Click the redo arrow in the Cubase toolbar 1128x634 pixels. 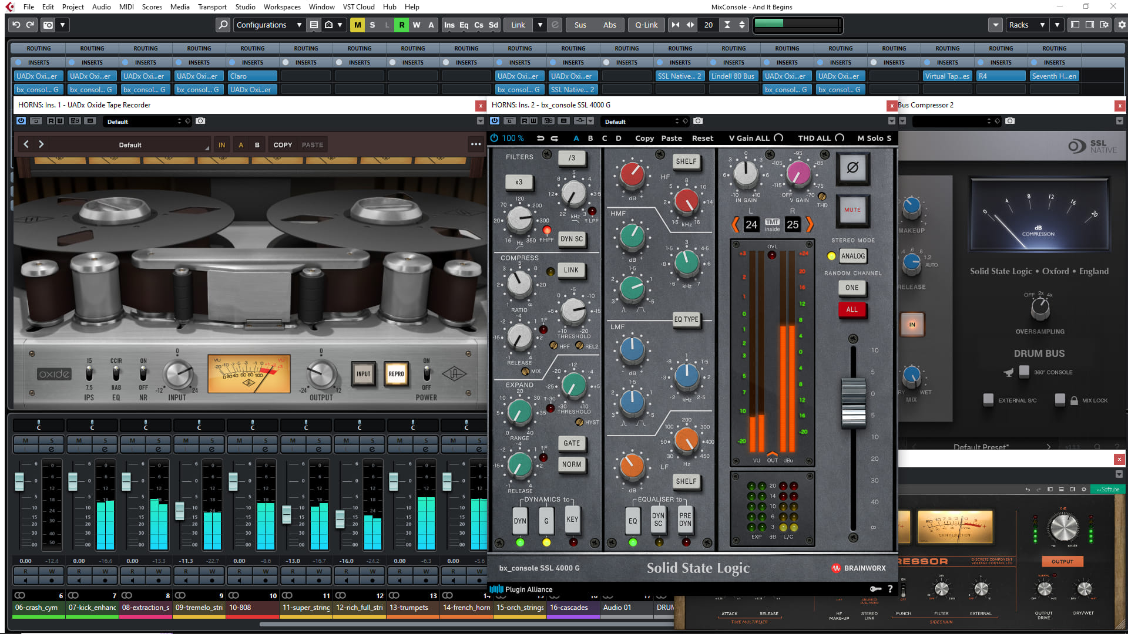point(30,25)
